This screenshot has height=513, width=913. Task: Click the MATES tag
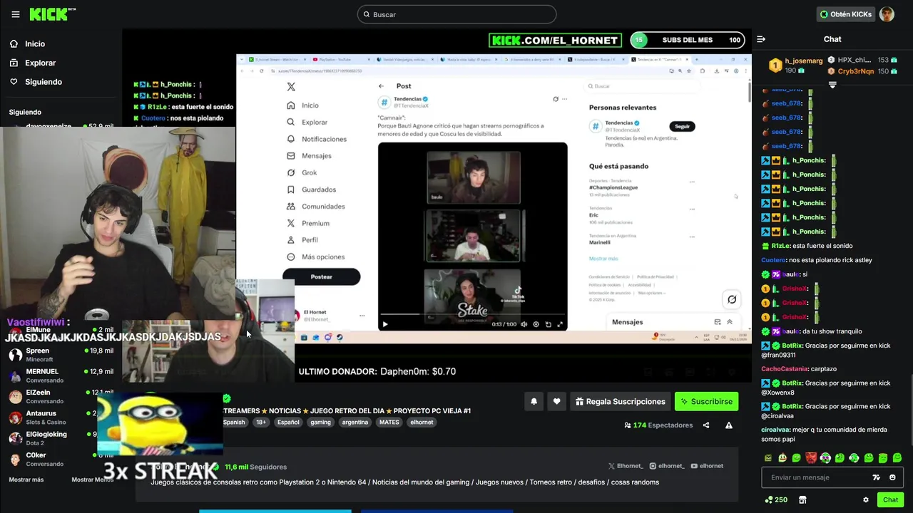pyautogui.click(x=389, y=423)
